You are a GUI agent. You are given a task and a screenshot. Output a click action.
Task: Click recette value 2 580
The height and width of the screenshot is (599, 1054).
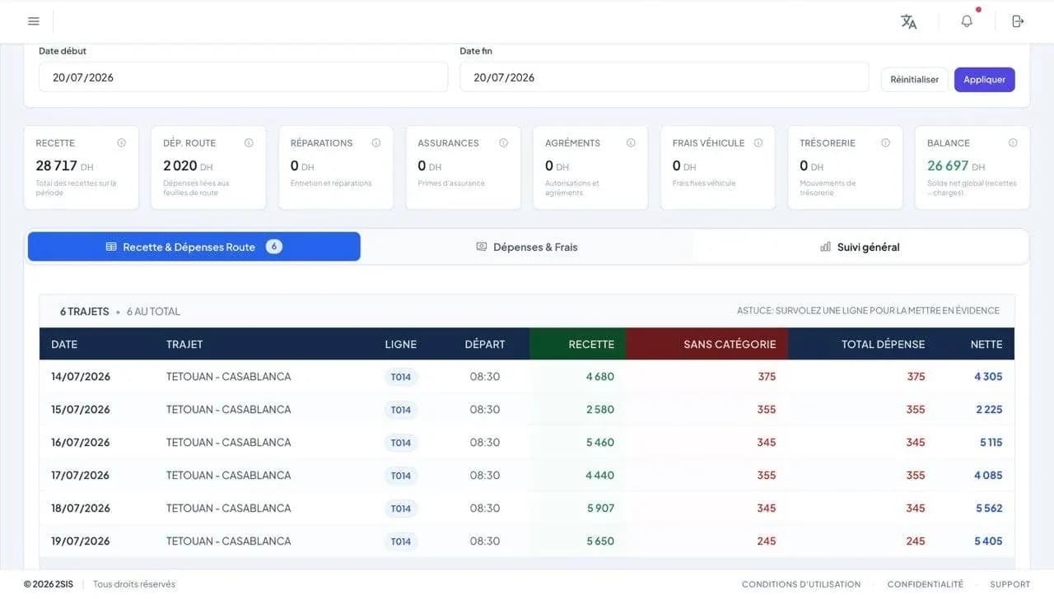pos(600,410)
